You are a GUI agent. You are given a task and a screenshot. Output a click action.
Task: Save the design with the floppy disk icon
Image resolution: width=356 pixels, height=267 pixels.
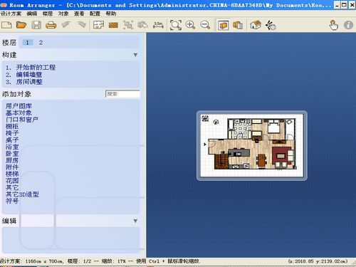(x=36, y=25)
